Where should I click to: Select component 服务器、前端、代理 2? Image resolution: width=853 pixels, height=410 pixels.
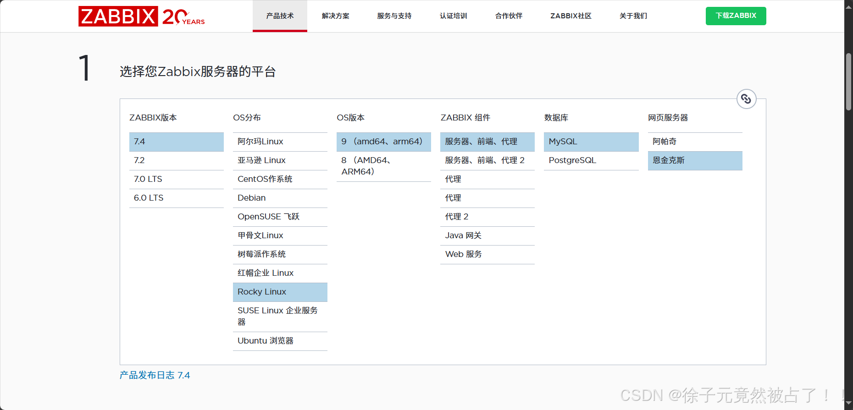(487, 161)
